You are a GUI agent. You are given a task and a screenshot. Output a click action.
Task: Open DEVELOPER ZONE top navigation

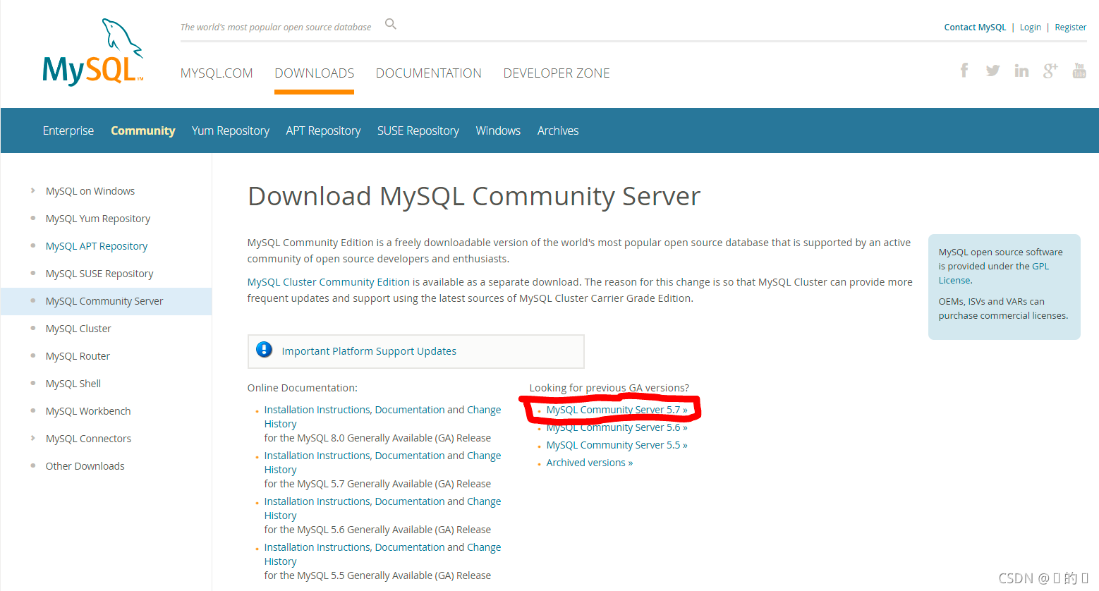[x=557, y=73]
